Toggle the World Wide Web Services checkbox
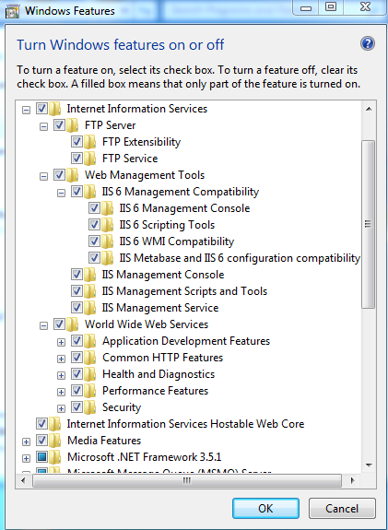 59,324
